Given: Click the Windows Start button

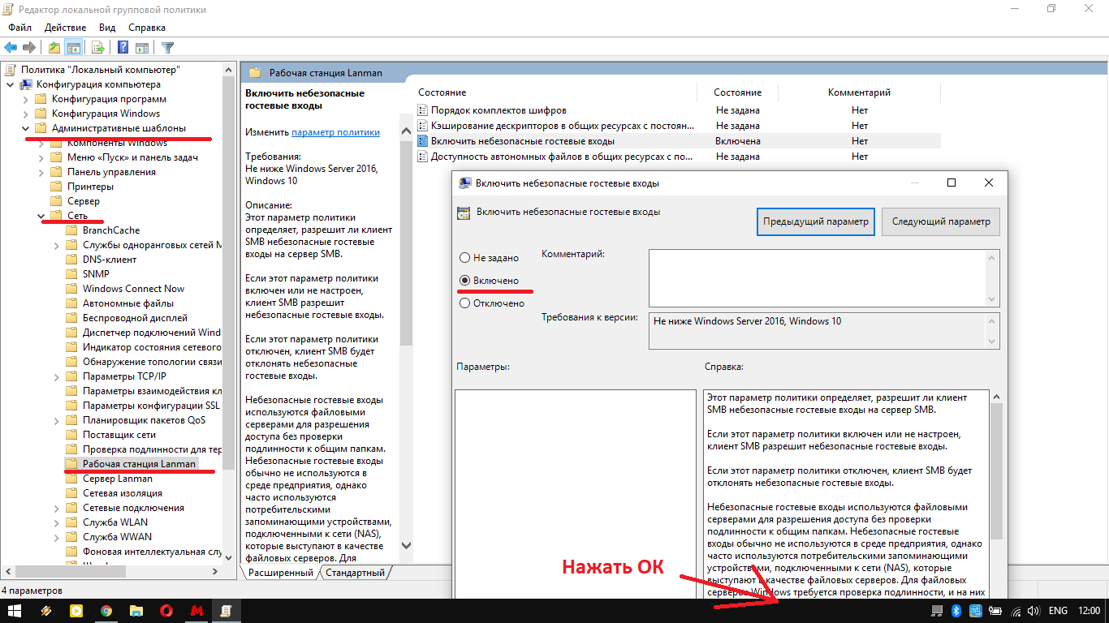Looking at the screenshot, I should pos(15,610).
